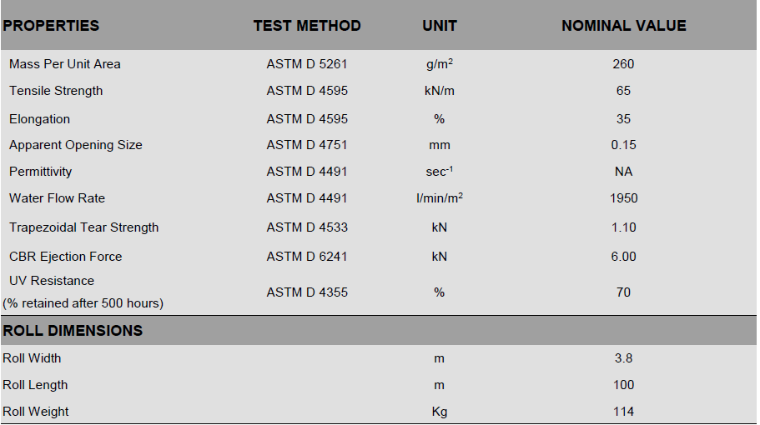
Task: Click the PROPERTIES column header
Action: point(51,26)
